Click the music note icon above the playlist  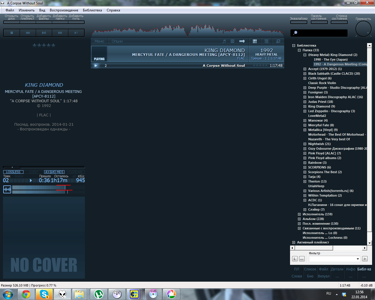tap(224, 41)
